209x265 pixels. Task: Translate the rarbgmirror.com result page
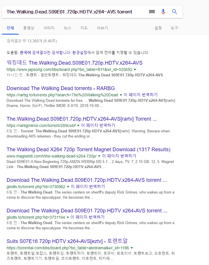98,125
